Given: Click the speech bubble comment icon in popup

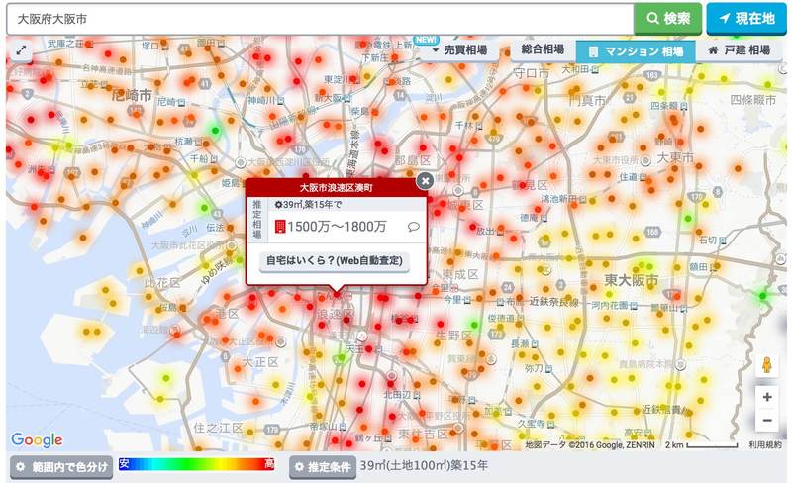Looking at the screenshot, I should pyautogui.click(x=413, y=227).
